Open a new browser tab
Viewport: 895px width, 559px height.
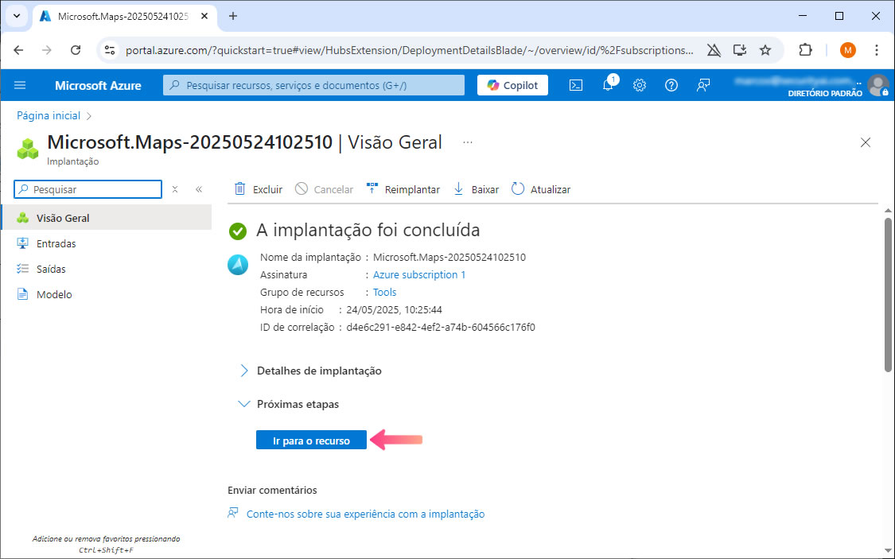click(x=233, y=16)
